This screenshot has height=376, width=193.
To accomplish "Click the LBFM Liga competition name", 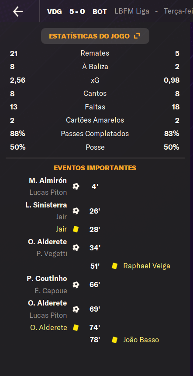I will [x=132, y=11].
